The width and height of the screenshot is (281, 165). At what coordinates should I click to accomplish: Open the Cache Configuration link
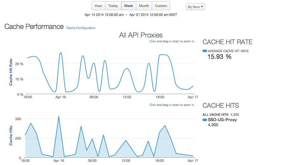pyautogui.click(x=81, y=28)
